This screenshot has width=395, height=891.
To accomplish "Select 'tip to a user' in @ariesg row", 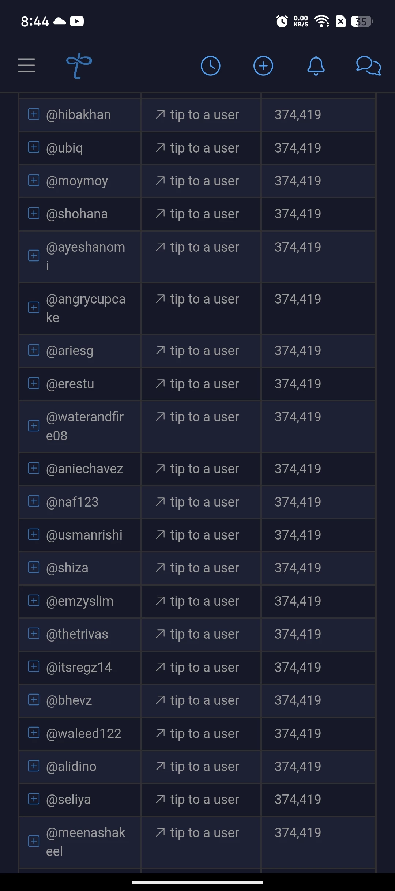I will pos(197,351).
